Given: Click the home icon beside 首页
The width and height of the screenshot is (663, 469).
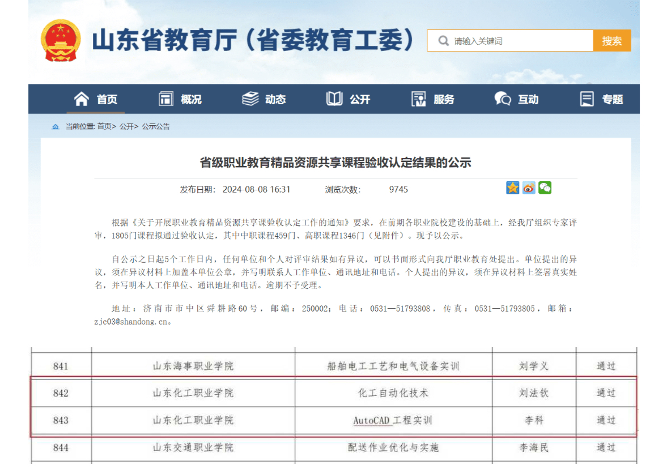Looking at the screenshot, I should click(x=82, y=99).
